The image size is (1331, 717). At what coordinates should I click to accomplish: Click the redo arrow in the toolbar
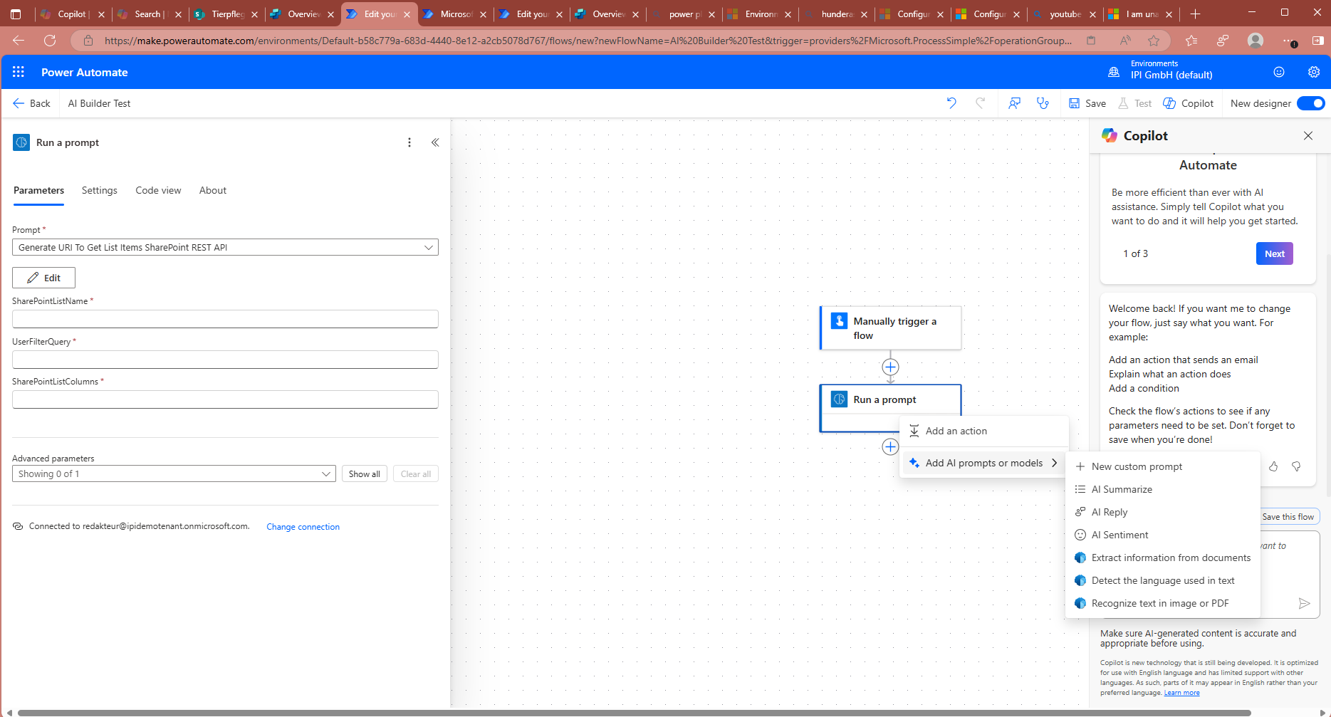pyautogui.click(x=981, y=103)
